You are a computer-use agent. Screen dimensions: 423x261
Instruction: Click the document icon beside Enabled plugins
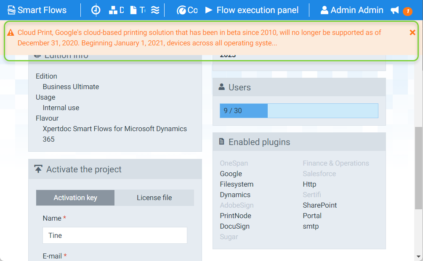tap(221, 141)
